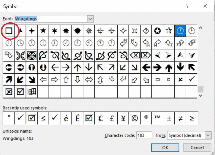Screen dimensions: 215x155
Task: Click the highlighted blue clock symbol
Action: click(180, 31)
